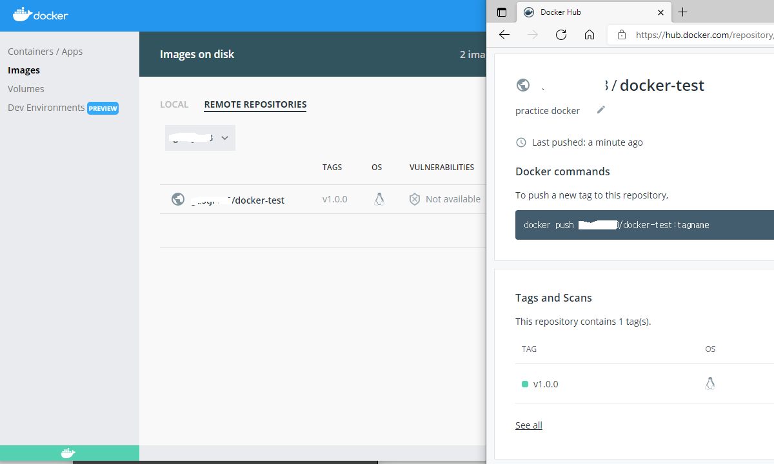Click the globe icon beside docker-test title on Hub

point(523,85)
